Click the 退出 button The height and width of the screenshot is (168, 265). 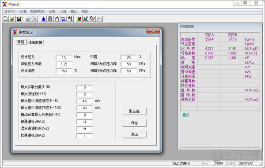[x=134, y=134]
